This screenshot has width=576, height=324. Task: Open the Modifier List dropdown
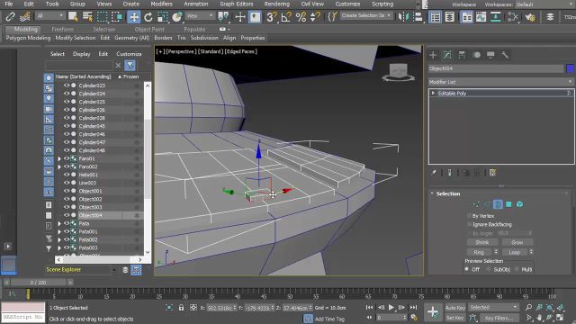pyautogui.click(x=501, y=82)
